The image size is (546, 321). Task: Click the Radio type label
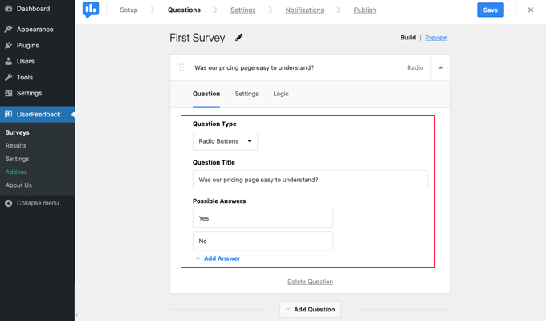click(x=415, y=67)
